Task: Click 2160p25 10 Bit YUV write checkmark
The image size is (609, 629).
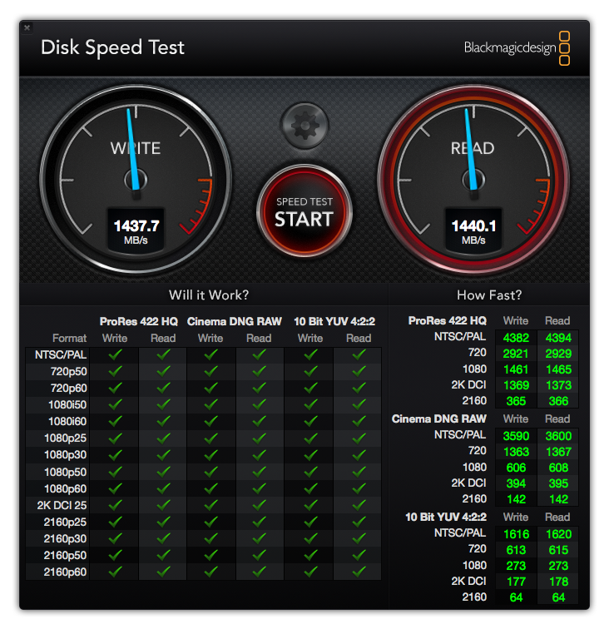Action: point(310,522)
